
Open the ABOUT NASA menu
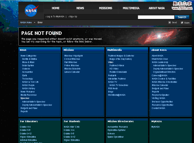(x=157, y=8)
